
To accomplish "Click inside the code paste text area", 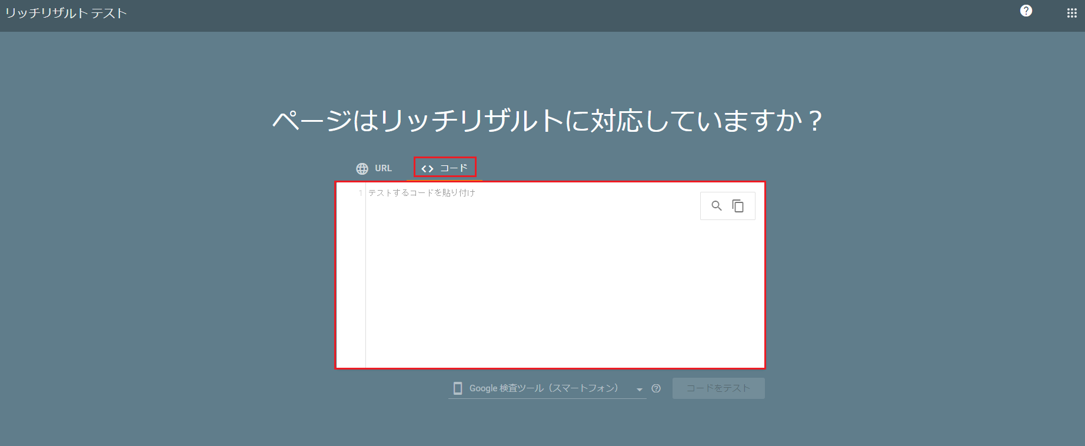I will tap(550, 275).
